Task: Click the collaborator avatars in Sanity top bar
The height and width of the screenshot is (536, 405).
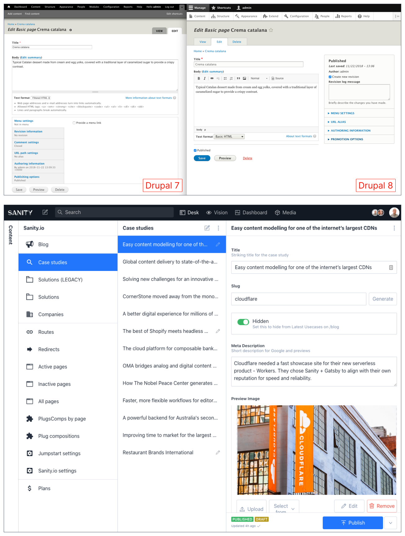Action: (x=378, y=212)
